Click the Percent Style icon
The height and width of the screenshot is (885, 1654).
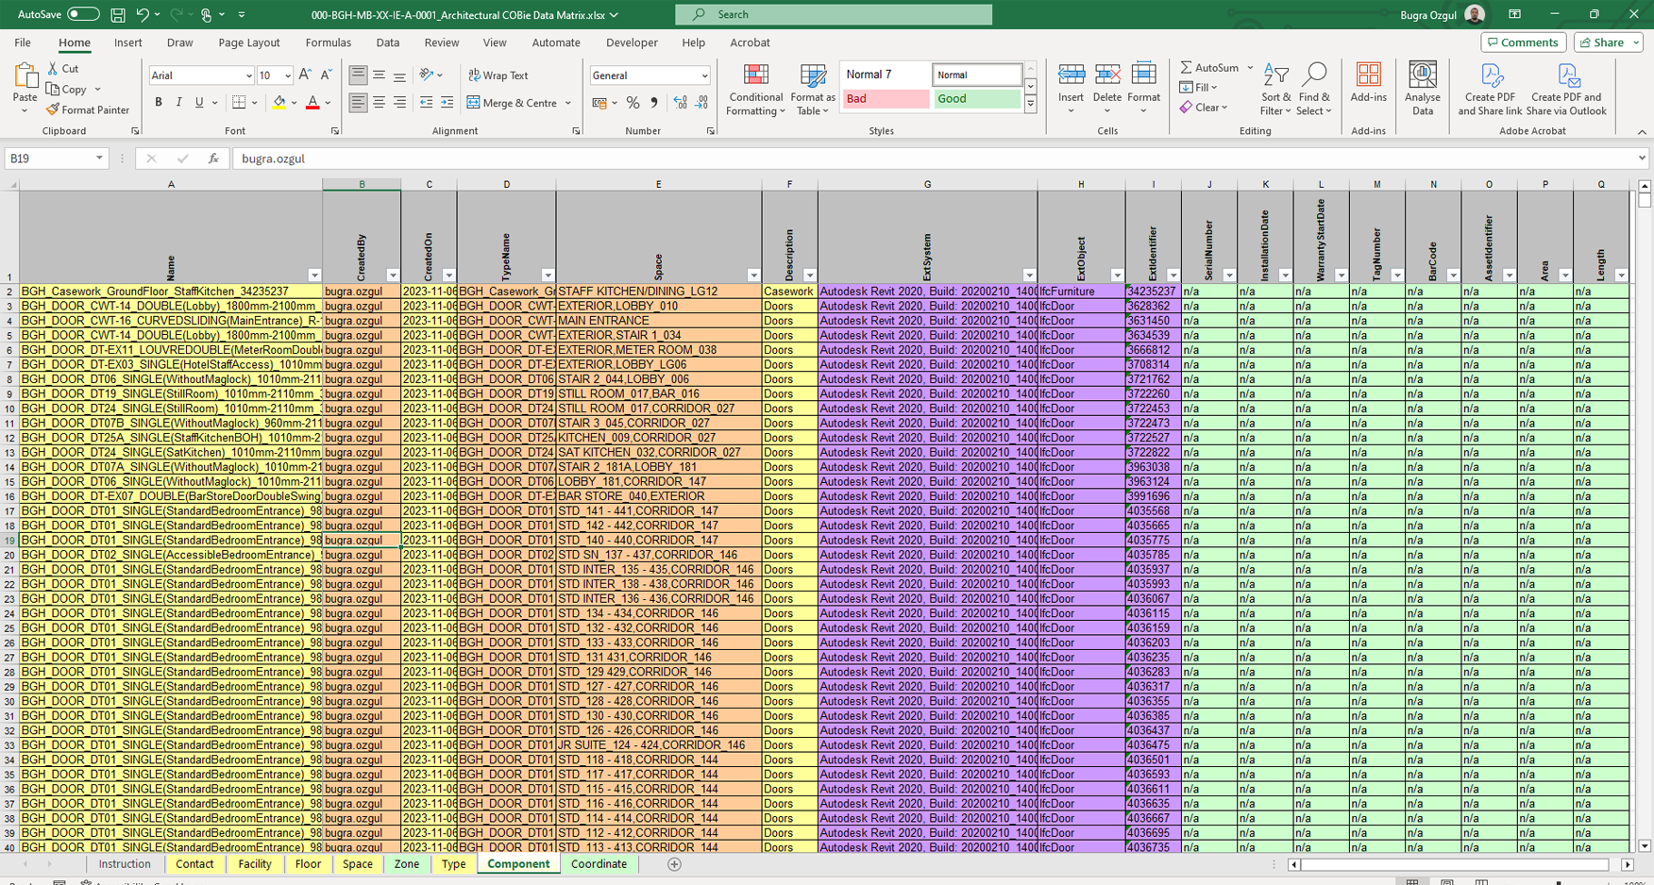[633, 103]
